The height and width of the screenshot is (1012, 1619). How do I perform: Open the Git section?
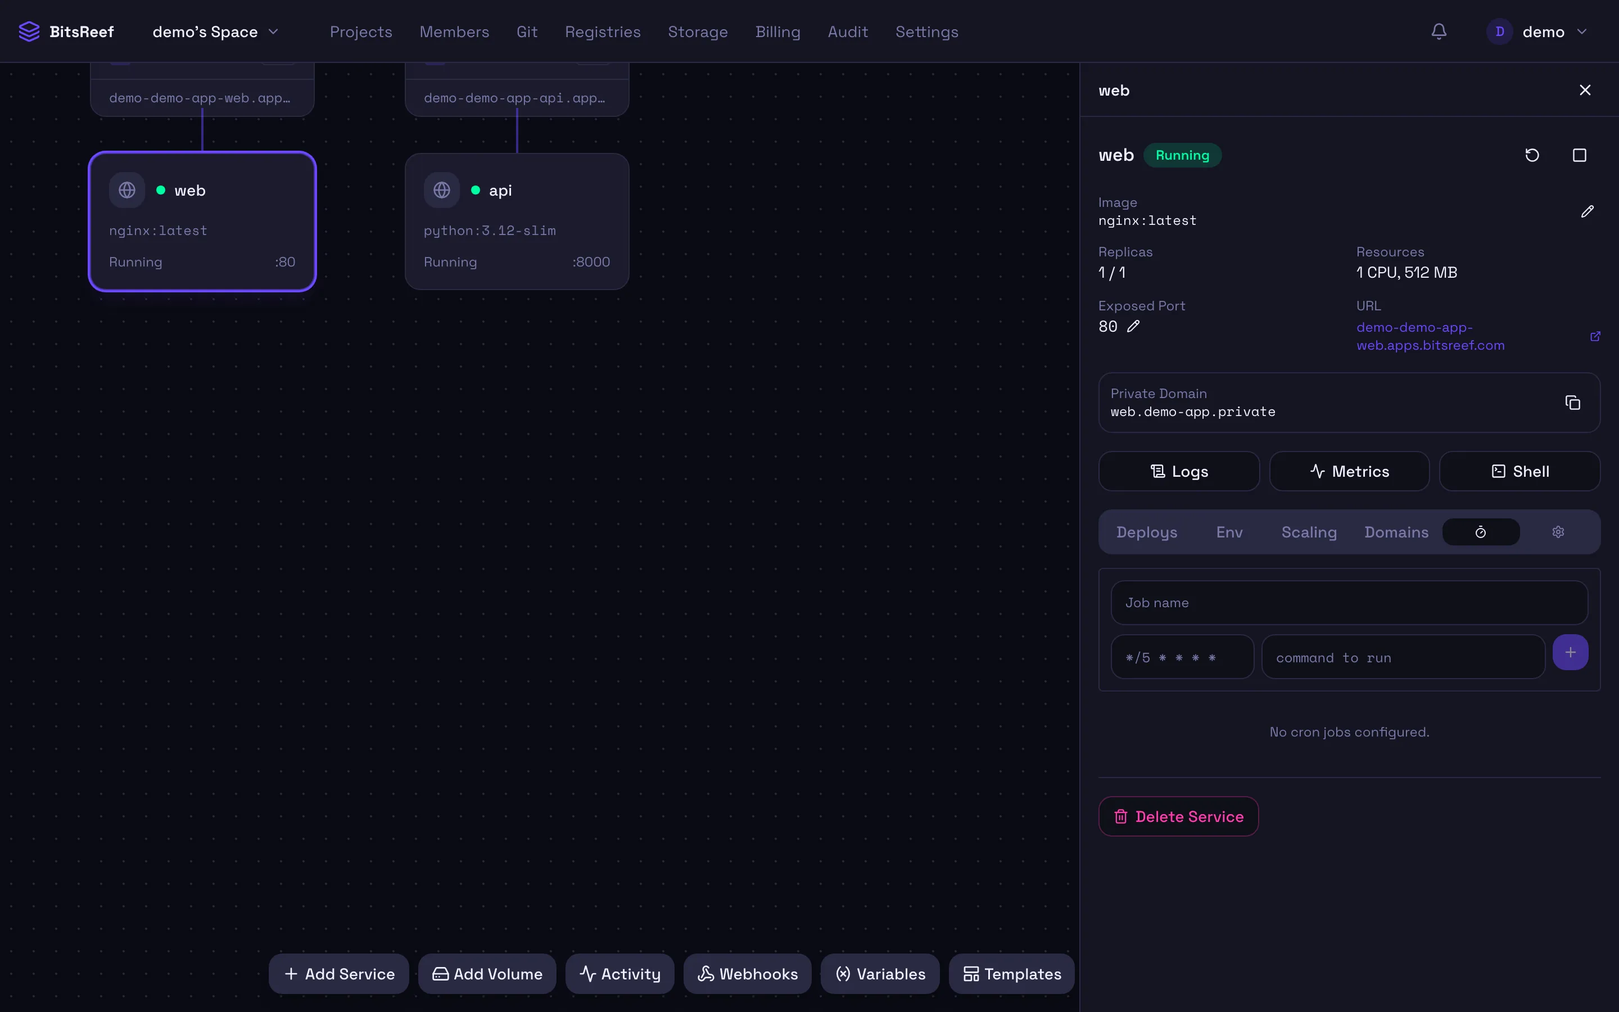(x=527, y=31)
